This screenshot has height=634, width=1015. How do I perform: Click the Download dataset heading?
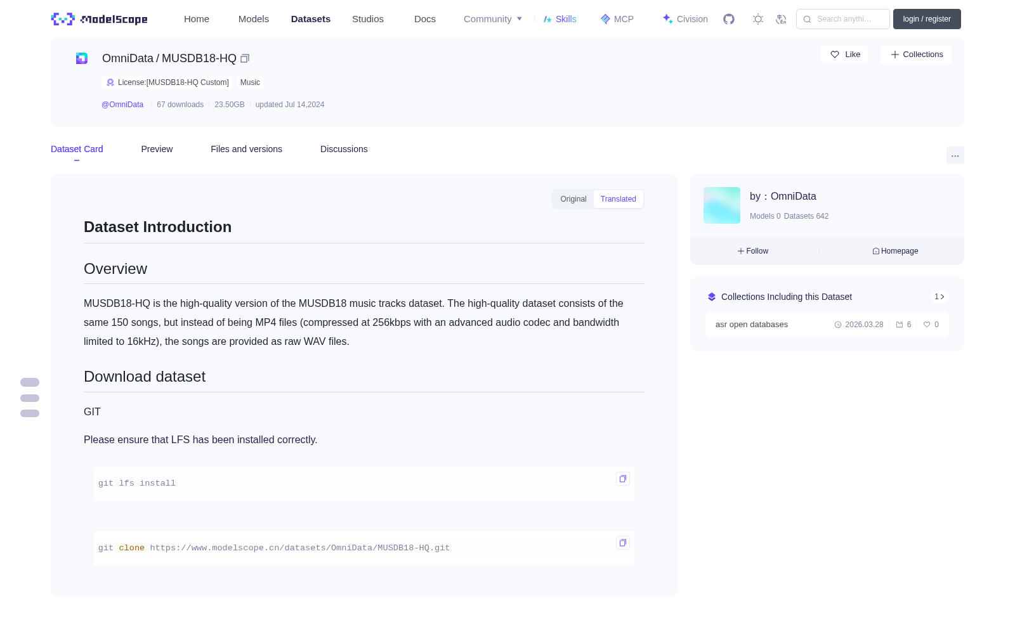pyautogui.click(x=145, y=377)
